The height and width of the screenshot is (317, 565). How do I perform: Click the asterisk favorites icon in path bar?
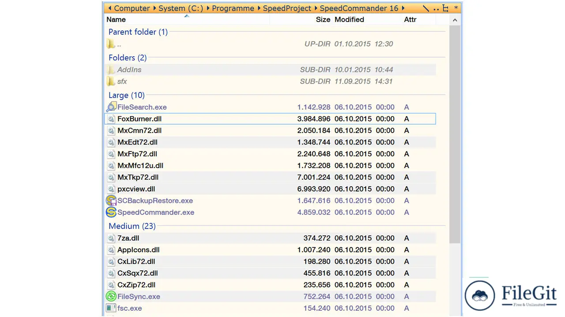tap(456, 8)
